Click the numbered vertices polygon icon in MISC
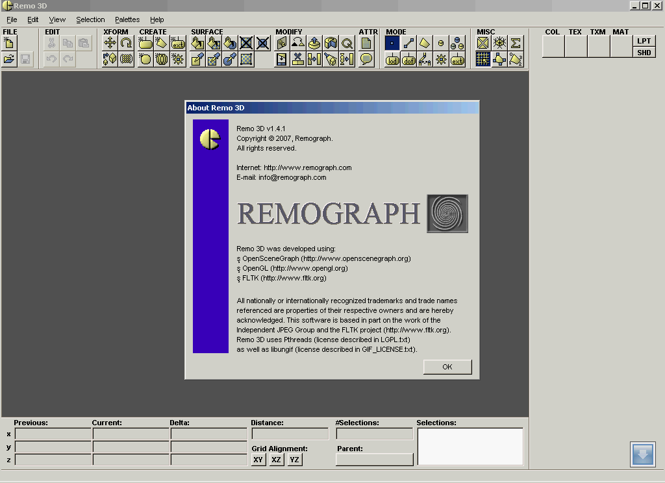 [x=516, y=59]
